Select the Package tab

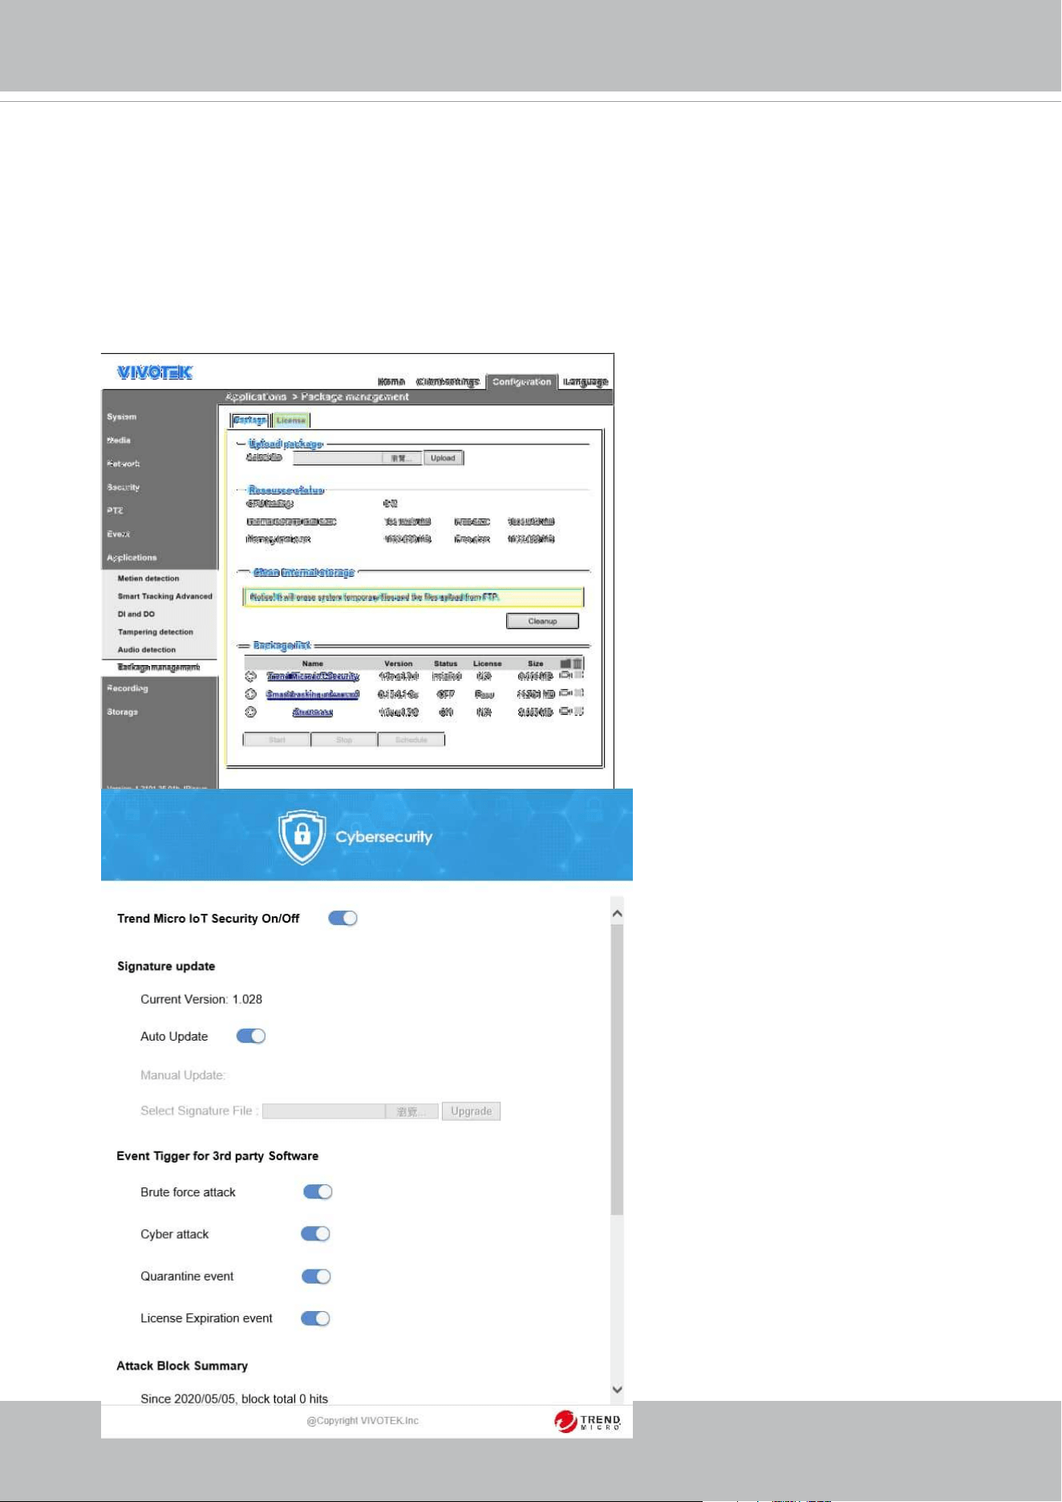(x=249, y=420)
